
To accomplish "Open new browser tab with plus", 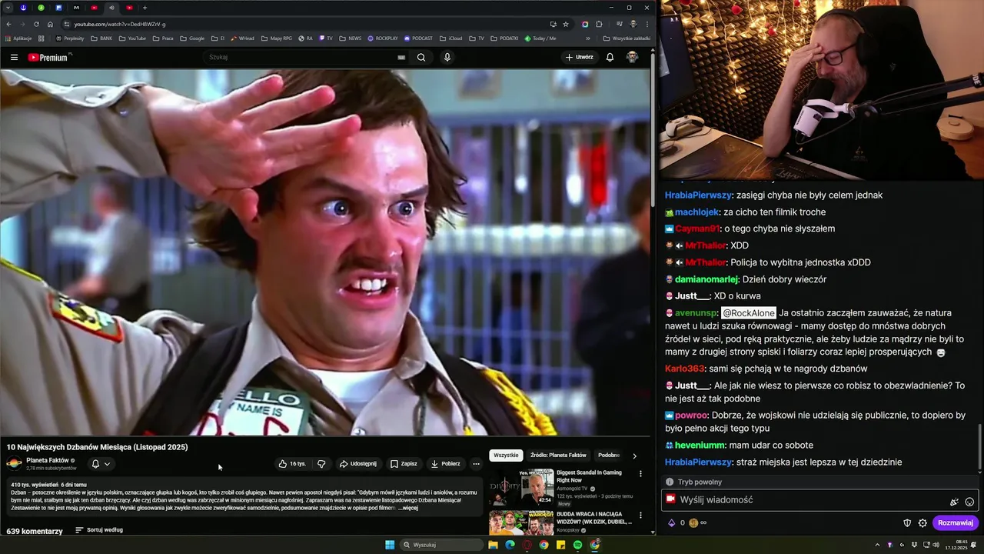I will point(145,8).
